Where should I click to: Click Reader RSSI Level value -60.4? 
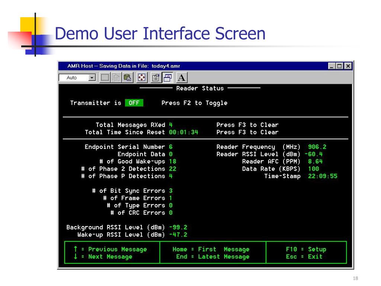(314, 154)
